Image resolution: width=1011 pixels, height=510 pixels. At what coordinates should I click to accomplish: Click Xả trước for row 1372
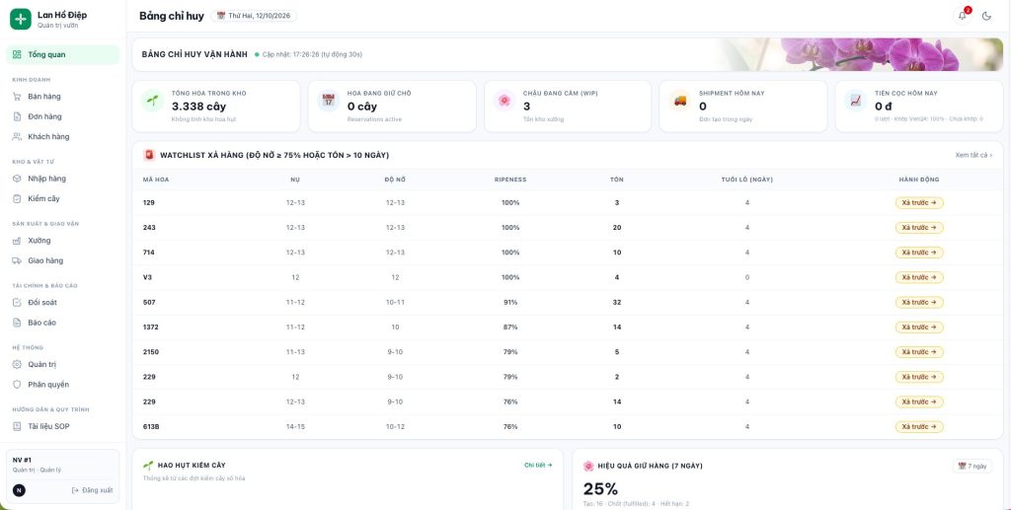[919, 328]
